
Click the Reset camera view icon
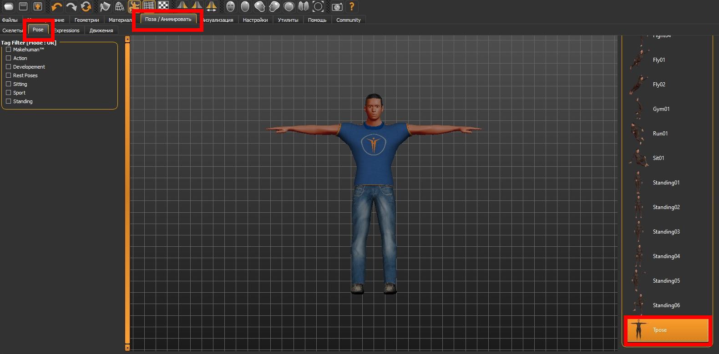[318, 7]
